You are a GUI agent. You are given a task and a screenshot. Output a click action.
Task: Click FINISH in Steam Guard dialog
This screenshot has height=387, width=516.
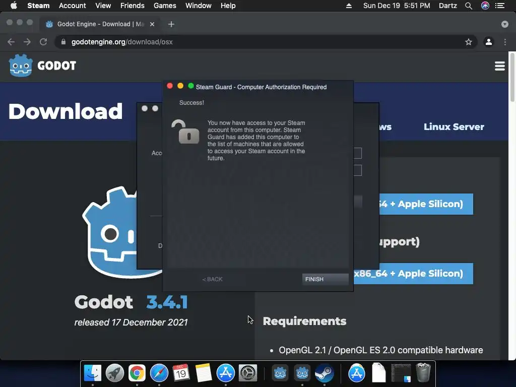[x=325, y=279]
